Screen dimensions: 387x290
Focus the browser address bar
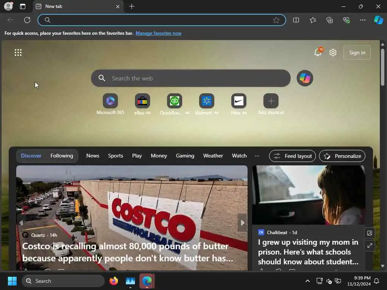(162, 20)
